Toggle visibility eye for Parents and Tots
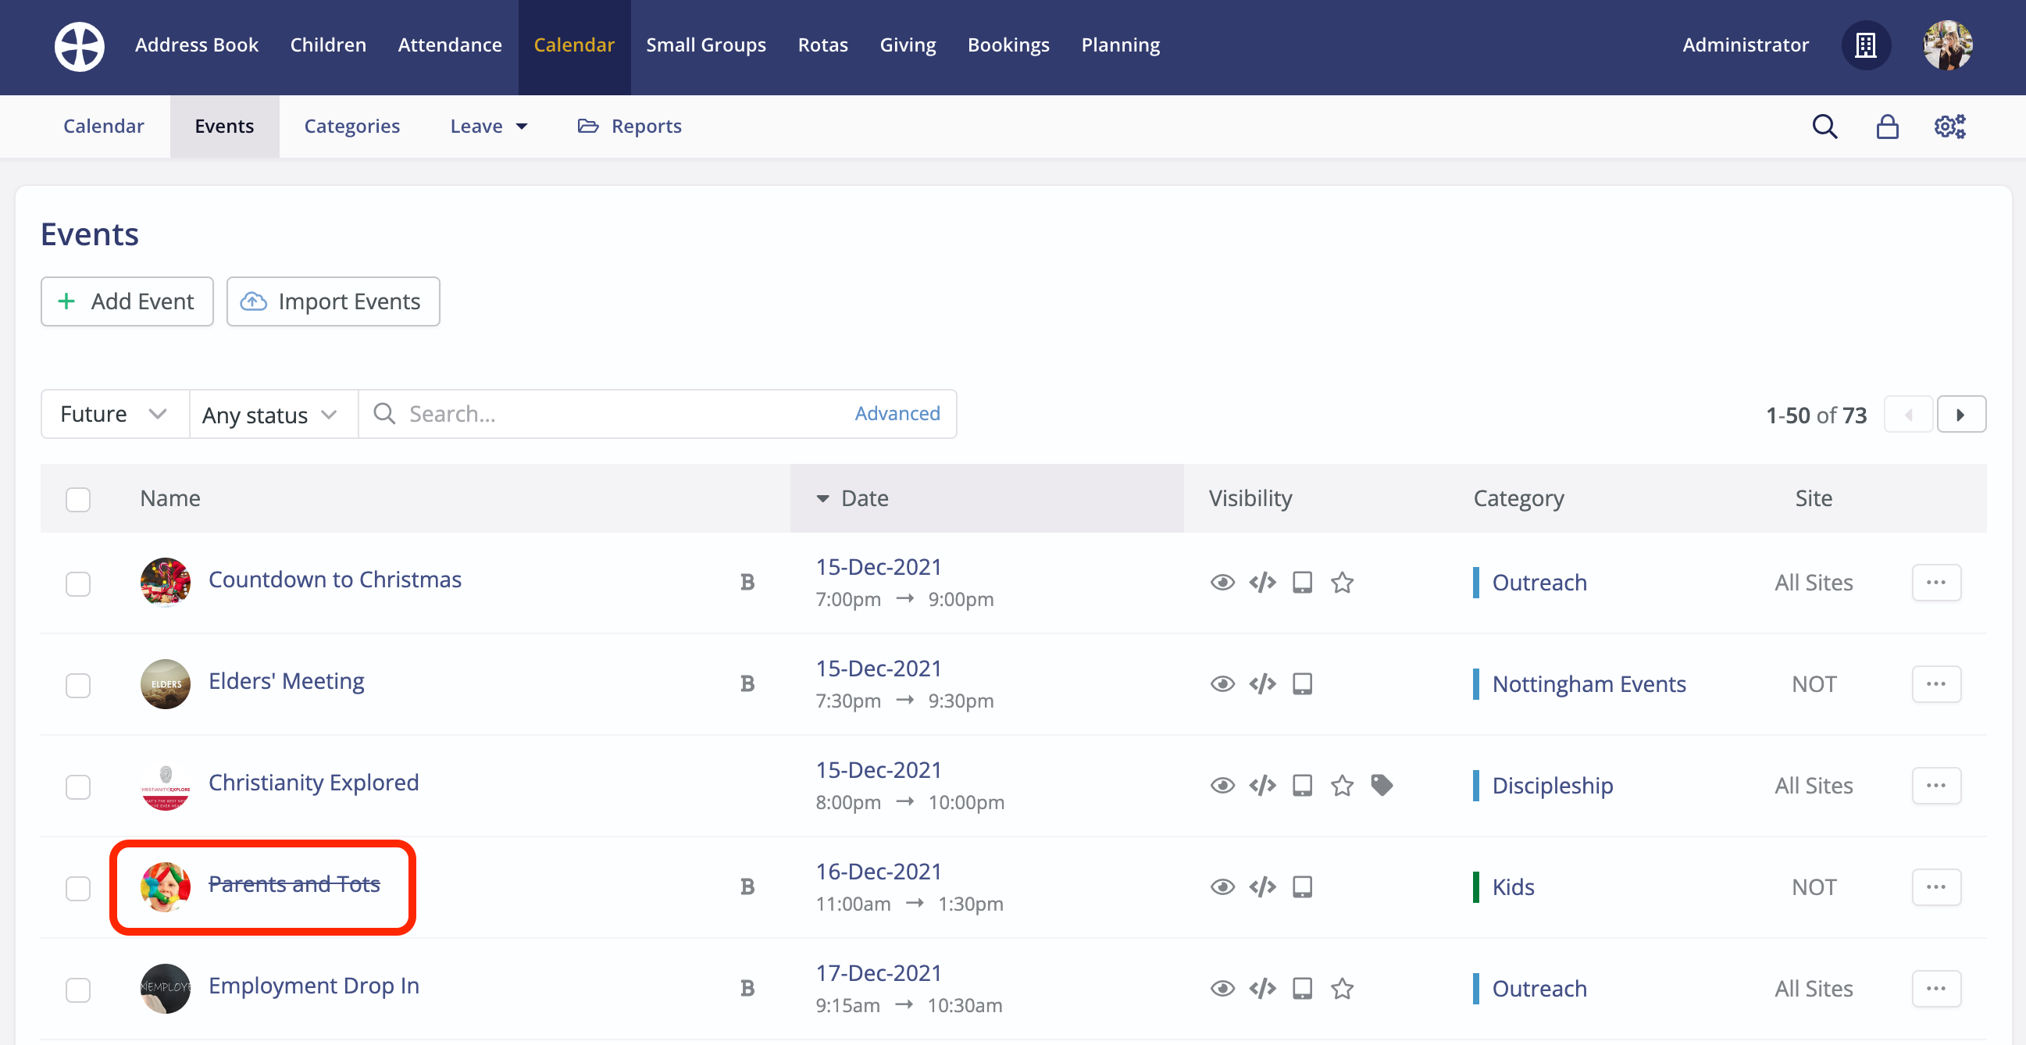2026x1045 pixels. point(1222,886)
